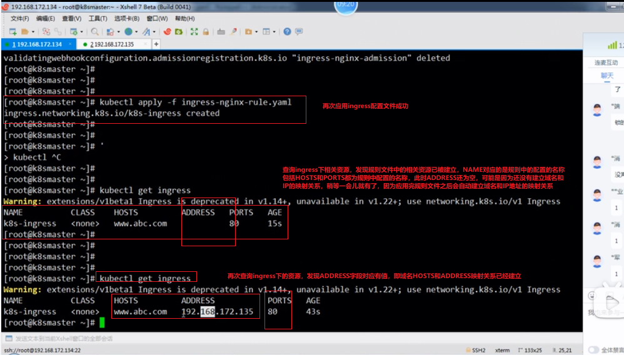Open the 帮助(H) menu
624x355 pixels.
click(184, 18)
